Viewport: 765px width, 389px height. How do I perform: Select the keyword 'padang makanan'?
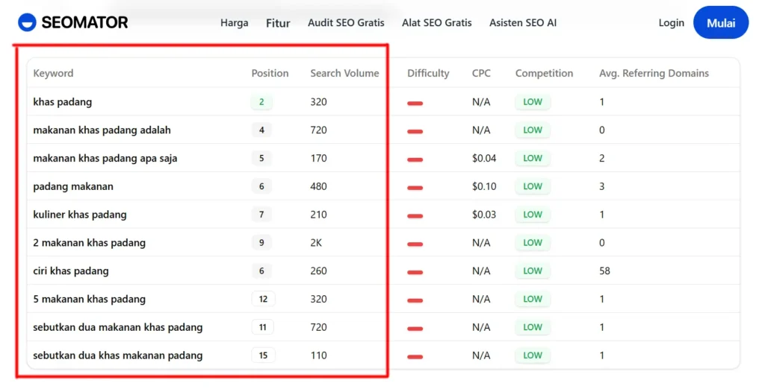coord(73,186)
